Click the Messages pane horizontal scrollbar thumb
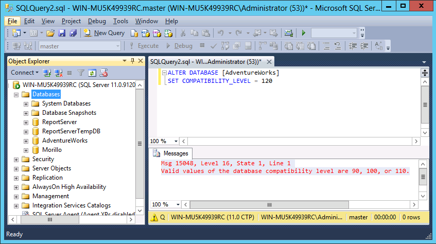This screenshot has height=244, width=436. [269, 205]
